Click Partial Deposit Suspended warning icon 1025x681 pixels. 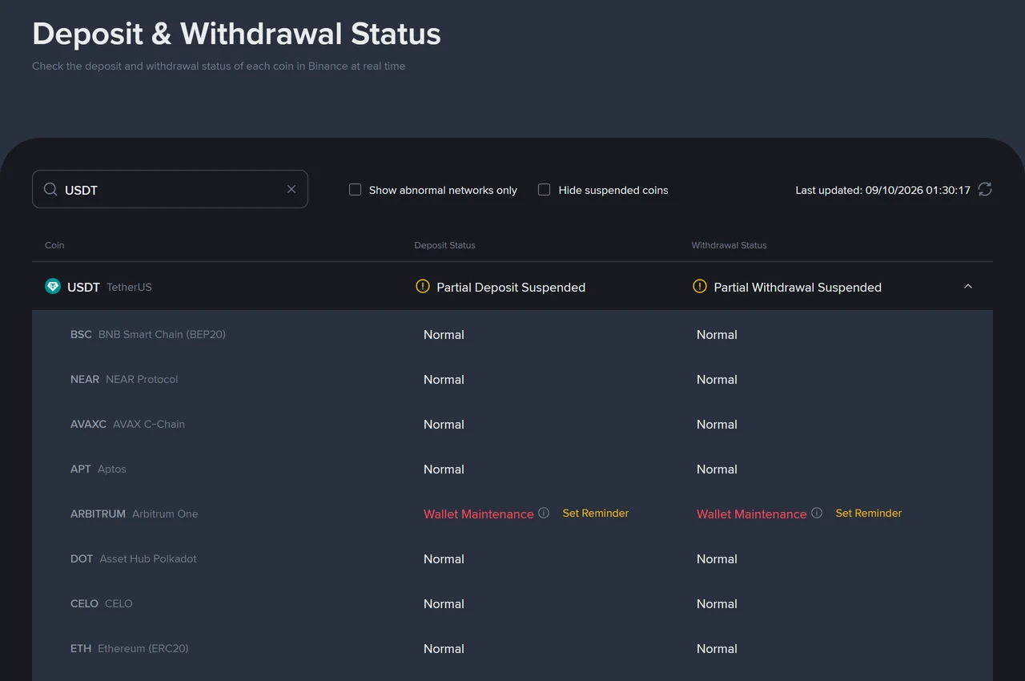(x=423, y=286)
